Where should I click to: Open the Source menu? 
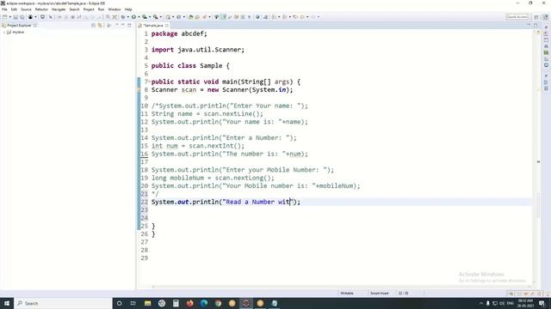[x=26, y=9]
